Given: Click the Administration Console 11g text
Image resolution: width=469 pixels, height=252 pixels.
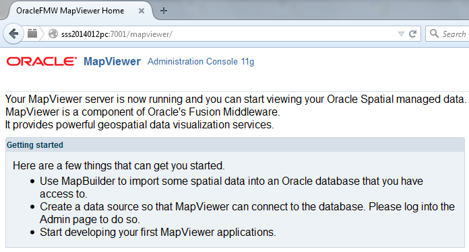Looking at the screenshot, I should [201, 61].
